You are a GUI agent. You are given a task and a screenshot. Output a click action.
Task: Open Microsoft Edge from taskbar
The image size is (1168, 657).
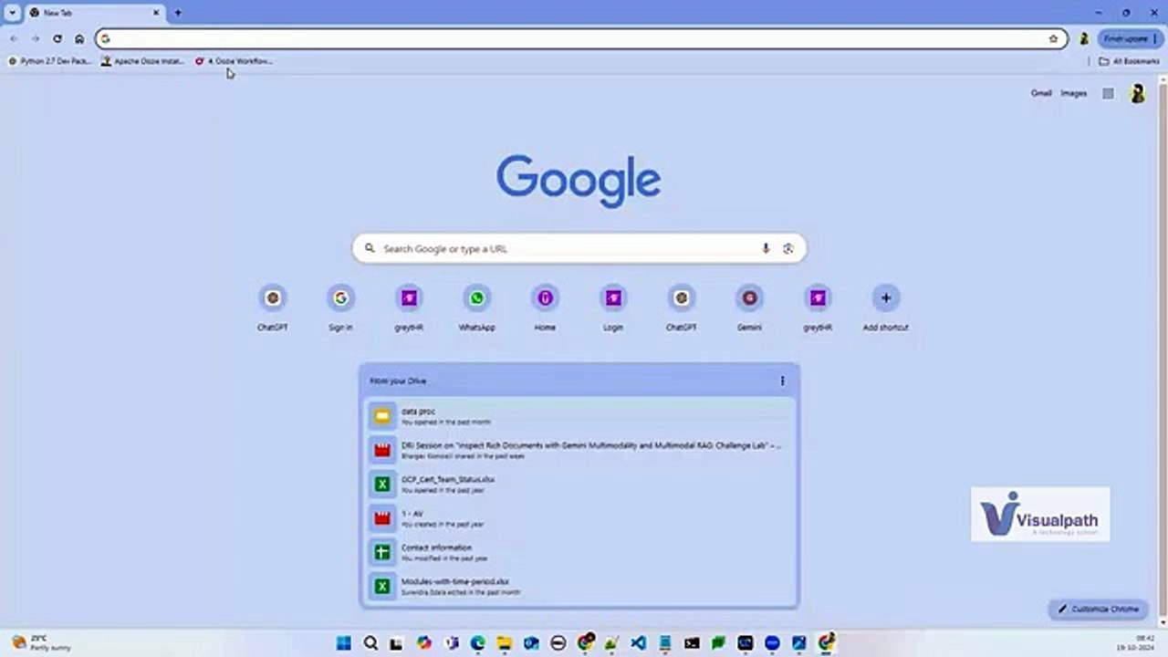pos(477,643)
